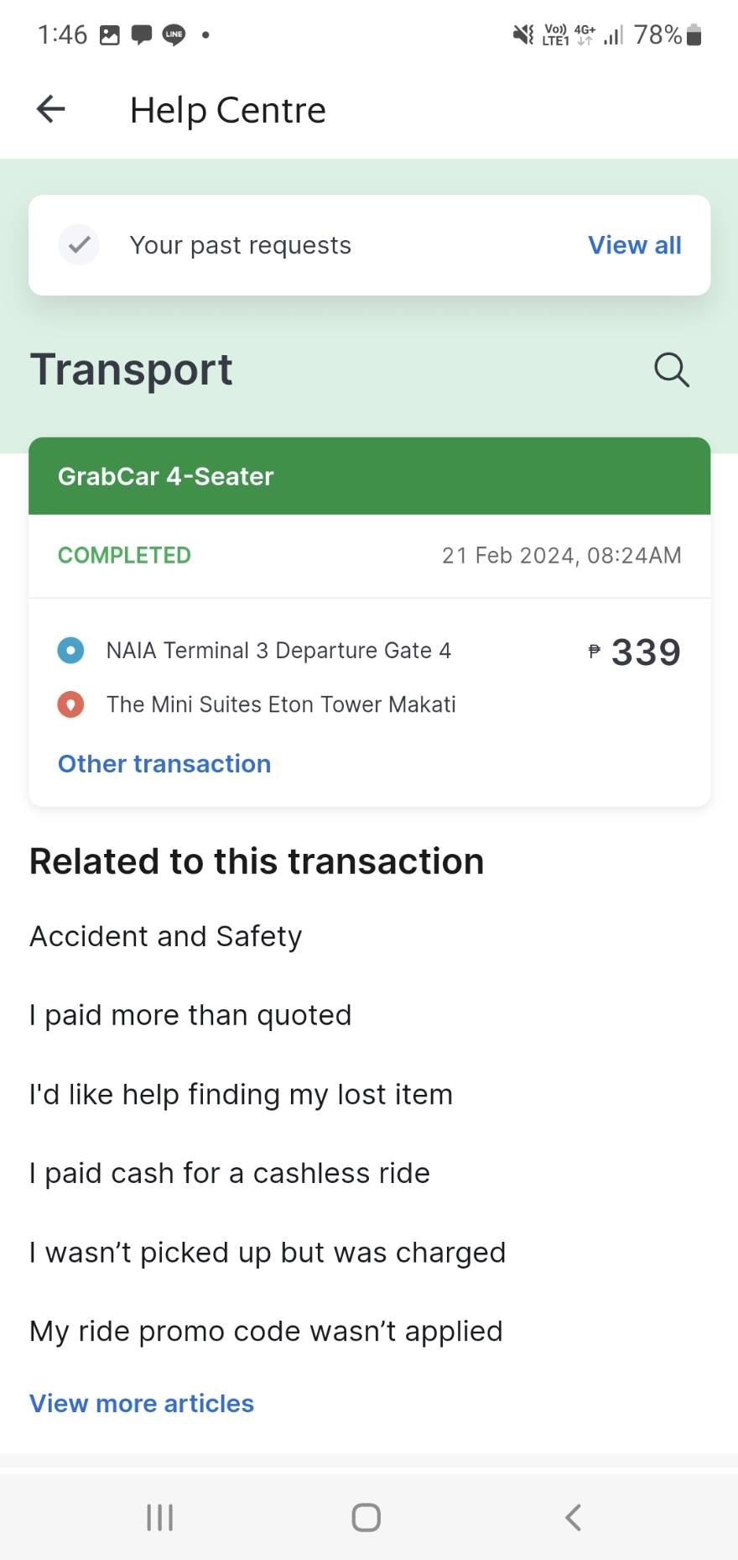Open 'I paid more than quoted' topic
The image size is (738, 1560).
(x=190, y=1015)
